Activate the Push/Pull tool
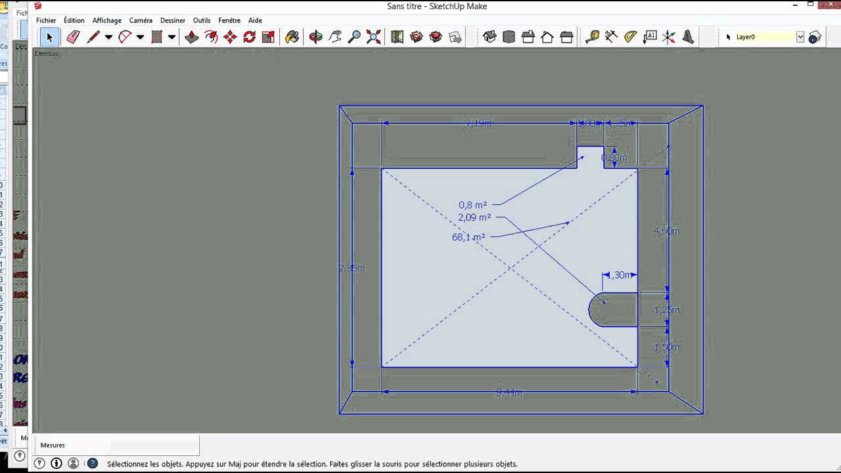 (192, 37)
